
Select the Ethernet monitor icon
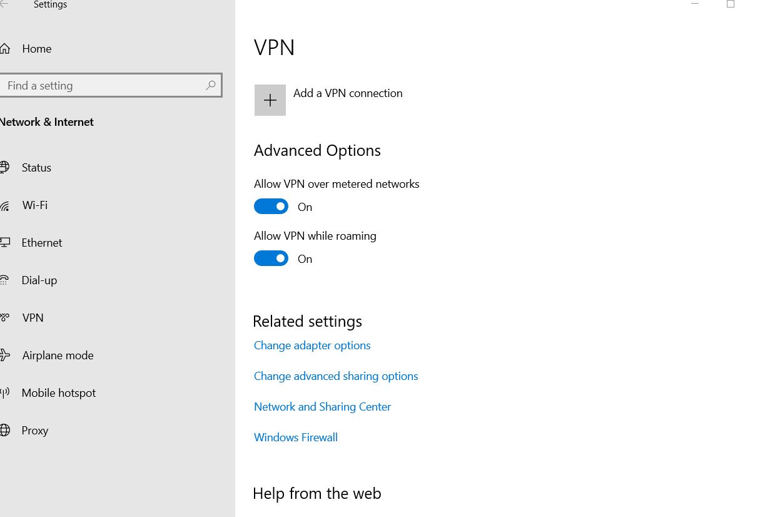(x=4, y=243)
